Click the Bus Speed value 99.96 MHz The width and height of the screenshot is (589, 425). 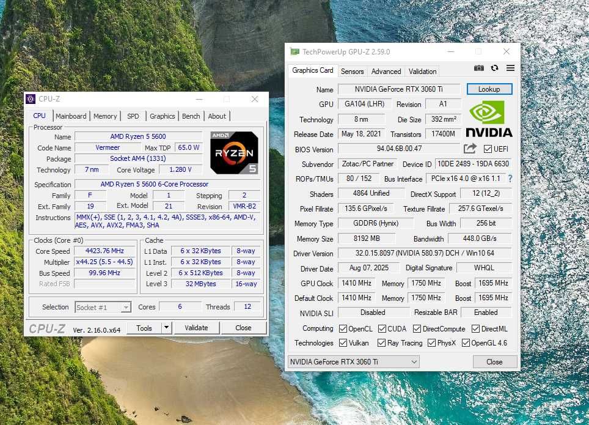(104, 273)
